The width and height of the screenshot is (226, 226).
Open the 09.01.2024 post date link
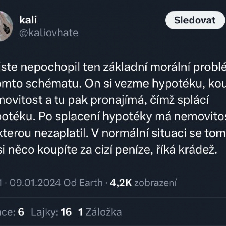tap(35, 183)
